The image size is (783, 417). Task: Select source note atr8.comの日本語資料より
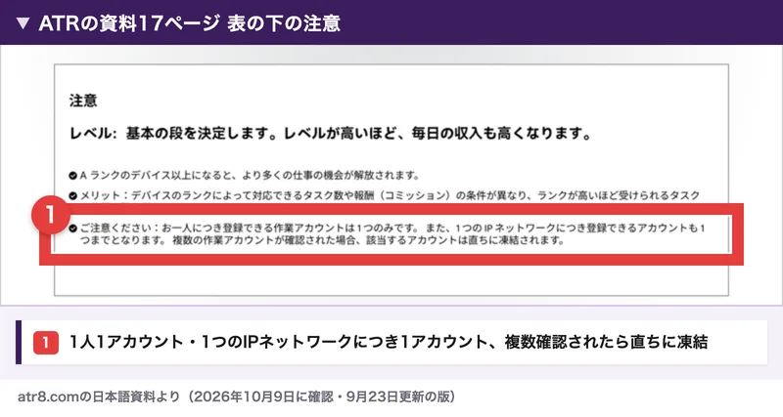click(x=237, y=396)
